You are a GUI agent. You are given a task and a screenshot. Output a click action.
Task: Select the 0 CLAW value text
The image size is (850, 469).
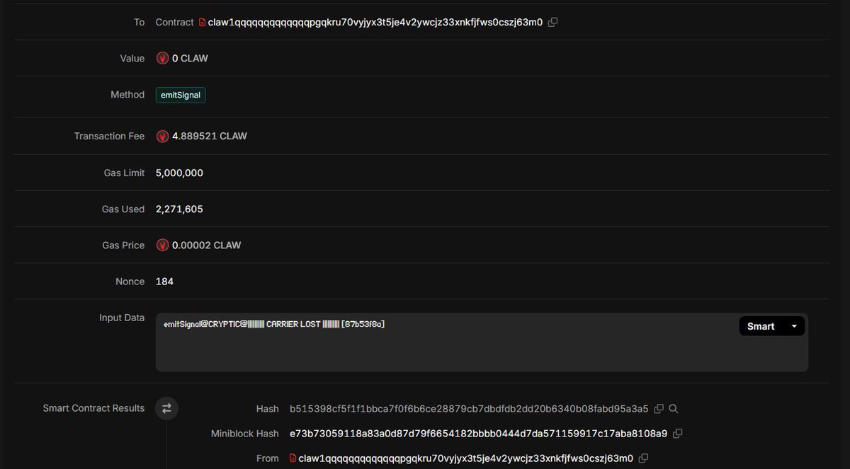pos(190,59)
